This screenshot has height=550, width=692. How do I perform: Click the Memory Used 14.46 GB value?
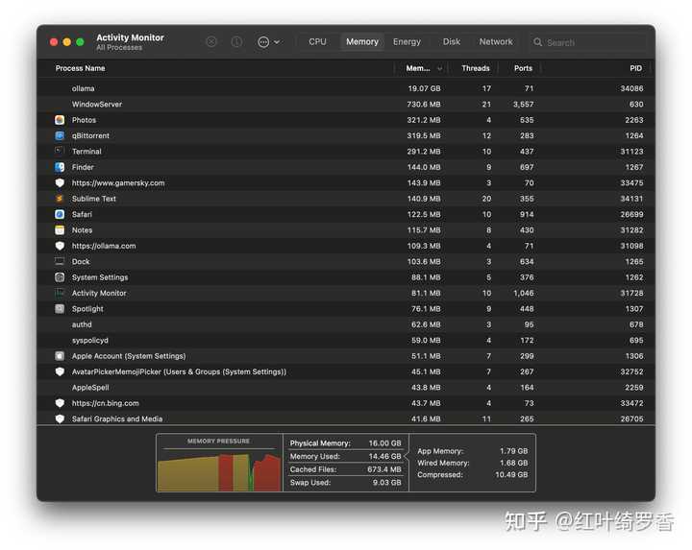(x=384, y=457)
